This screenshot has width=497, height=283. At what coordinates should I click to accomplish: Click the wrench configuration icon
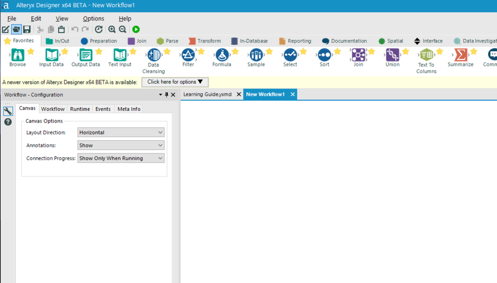coord(8,111)
